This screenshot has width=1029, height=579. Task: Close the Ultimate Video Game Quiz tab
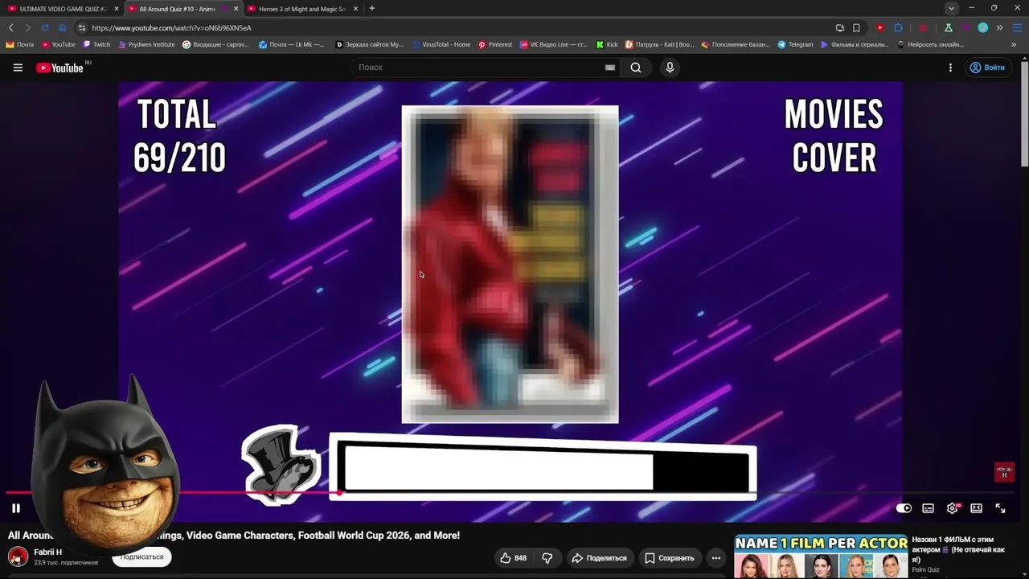point(117,9)
